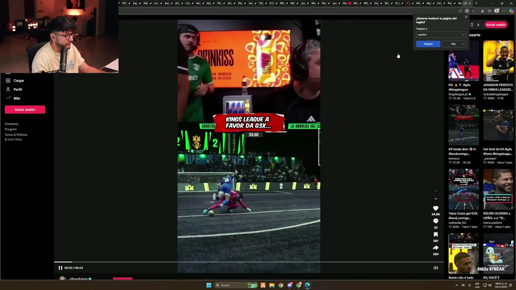Image resolution: width=516 pixels, height=290 pixels.
Task: Open the browser favorites star icon
Action: 474,11
